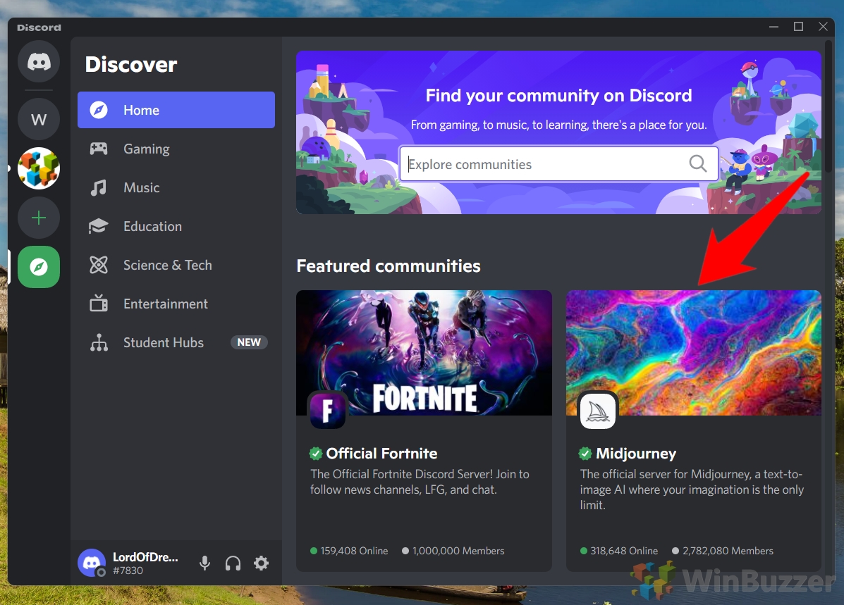Select the Education category
Screen dimensions: 844x605
(176, 226)
